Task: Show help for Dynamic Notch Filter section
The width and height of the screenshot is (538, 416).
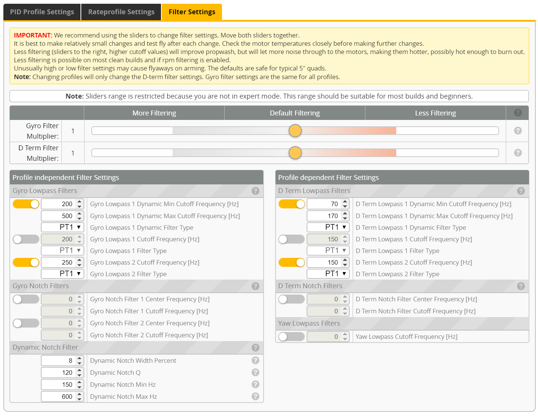Action: (x=255, y=347)
